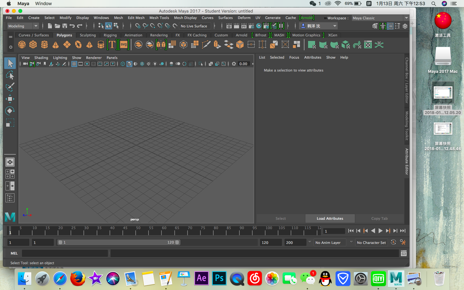Click the IPR render icon
The width and height of the screenshot is (464, 290).
click(244, 26)
